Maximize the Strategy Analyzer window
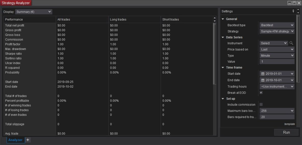302x145 pixels. (294, 3)
